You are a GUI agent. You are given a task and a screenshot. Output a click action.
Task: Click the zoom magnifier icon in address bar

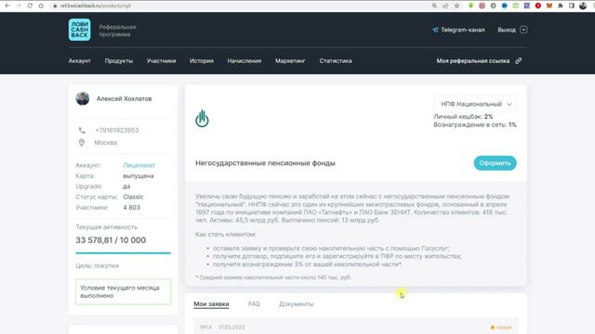click(x=434, y=6)
